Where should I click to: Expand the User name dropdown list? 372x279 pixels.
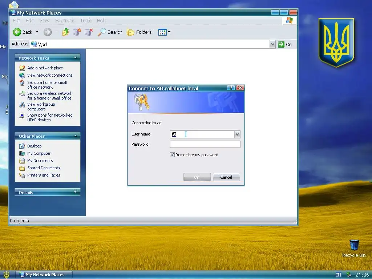click(x=237, y=134)
